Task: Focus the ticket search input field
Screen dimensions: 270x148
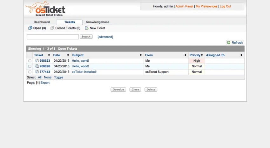Action: [53, 37]
